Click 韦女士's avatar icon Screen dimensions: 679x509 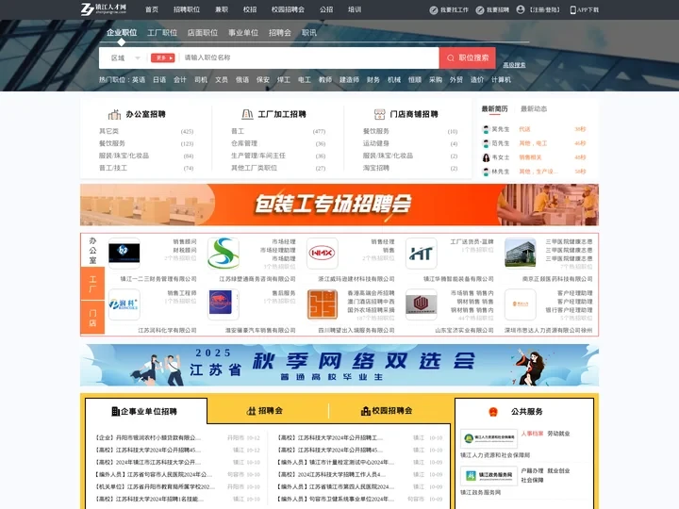point(486,157)
